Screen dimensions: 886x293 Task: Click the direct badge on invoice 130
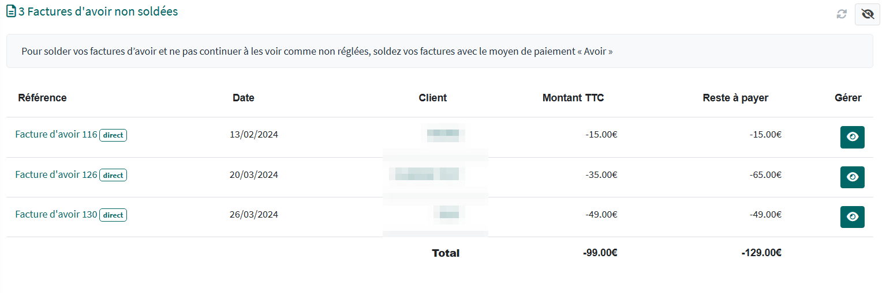(113, 215)
